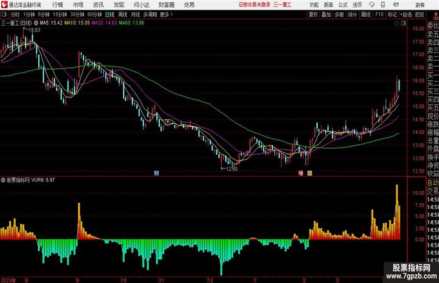Click the MA5: 15.42 value
This screenshot has width=439, height=283.
click(51, 23)
